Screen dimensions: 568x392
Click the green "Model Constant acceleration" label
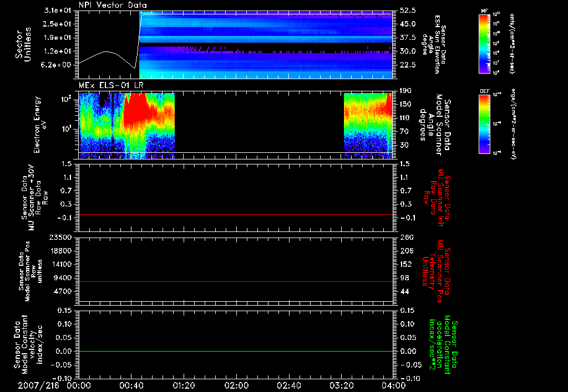443,344
